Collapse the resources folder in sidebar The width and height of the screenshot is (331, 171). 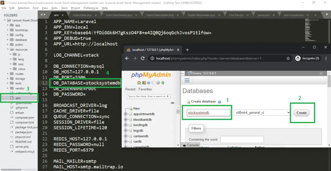click(x=8, y=50)
